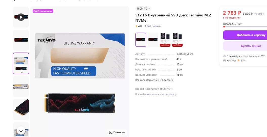Expand Все ssd-накопители в категории link
This screenshot has width=267, height=137.
tap(176, 95)
